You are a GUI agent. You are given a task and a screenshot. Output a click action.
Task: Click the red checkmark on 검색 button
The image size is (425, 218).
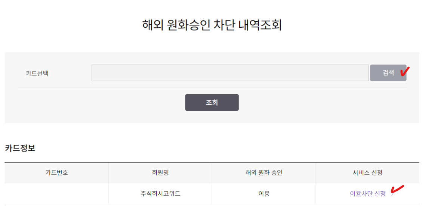(404, 71)
